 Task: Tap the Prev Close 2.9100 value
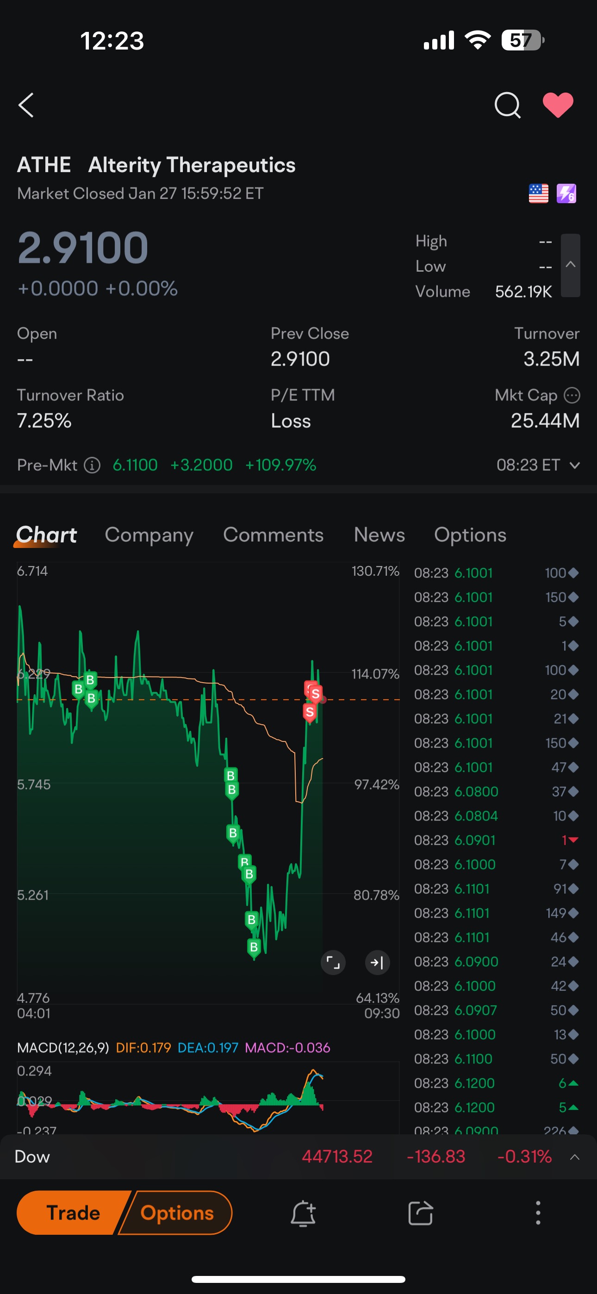tap(300, 359)
